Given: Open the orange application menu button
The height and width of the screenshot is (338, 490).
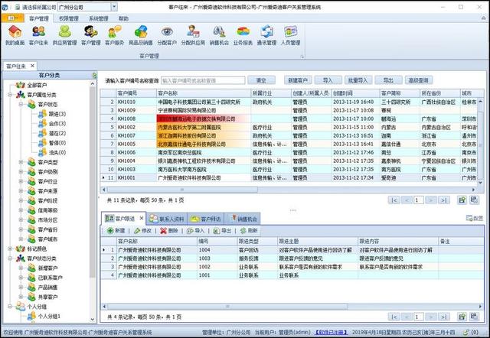Looking at the screenshot, I should 12,18.
